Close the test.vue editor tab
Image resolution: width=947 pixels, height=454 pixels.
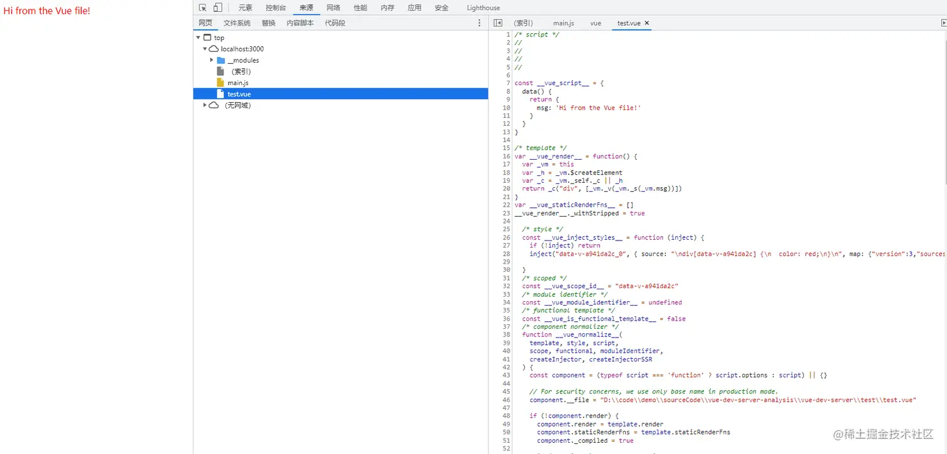coord(647,23)
